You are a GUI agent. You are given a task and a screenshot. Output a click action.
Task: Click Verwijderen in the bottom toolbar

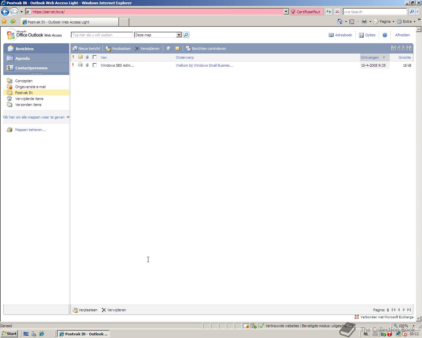114,310
